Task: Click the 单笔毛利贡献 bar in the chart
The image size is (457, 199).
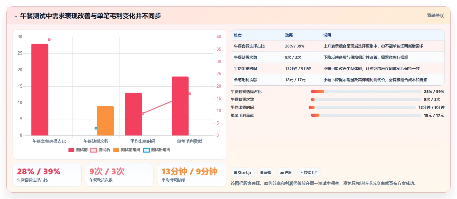Action: (x=180, y=106)
